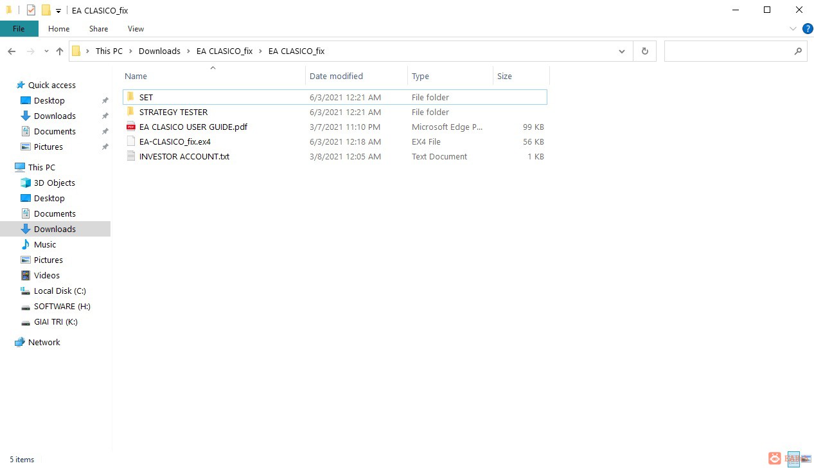
Task: Expand the ribbon with the chevron
Action: [792, 29]
